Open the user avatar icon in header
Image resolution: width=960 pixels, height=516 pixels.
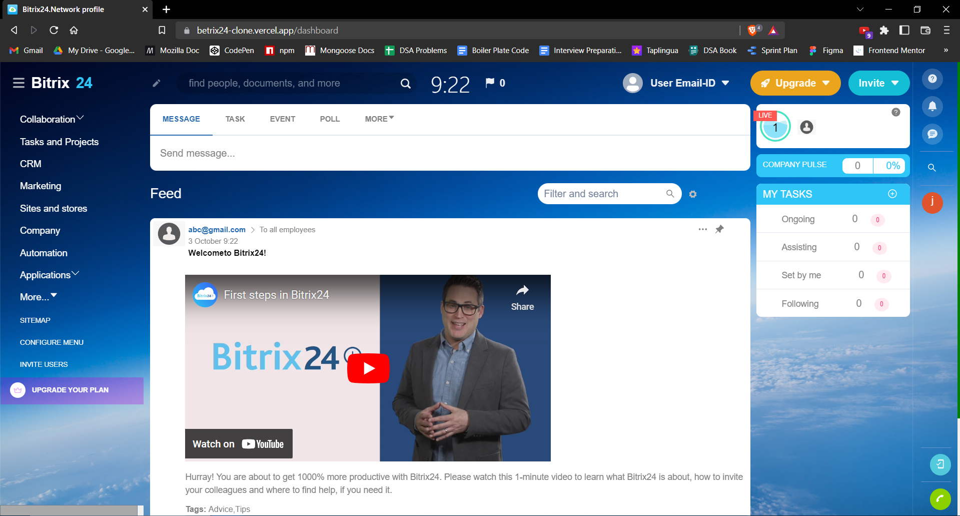[x=633, y=83]
